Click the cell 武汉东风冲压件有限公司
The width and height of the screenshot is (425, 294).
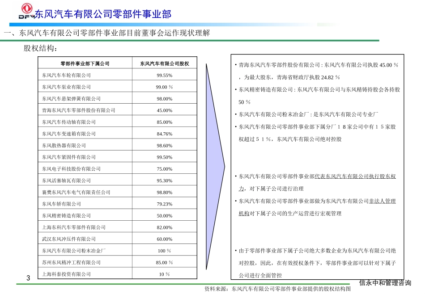coord(68,239)
